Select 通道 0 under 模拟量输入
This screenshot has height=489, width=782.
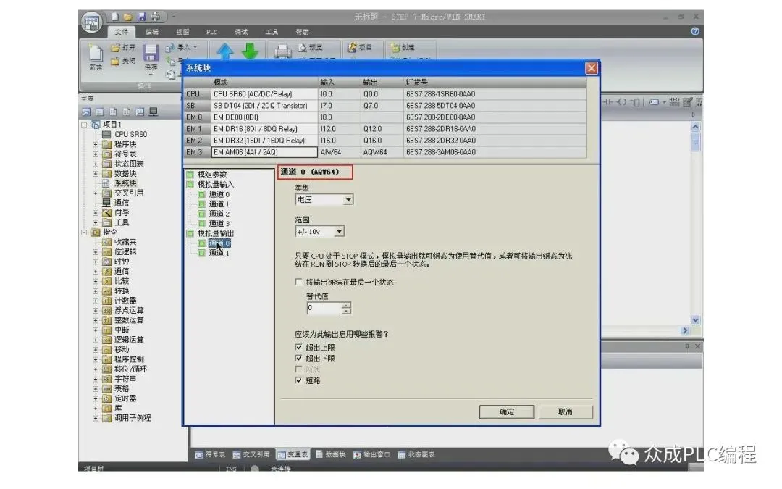coord(219,194)
